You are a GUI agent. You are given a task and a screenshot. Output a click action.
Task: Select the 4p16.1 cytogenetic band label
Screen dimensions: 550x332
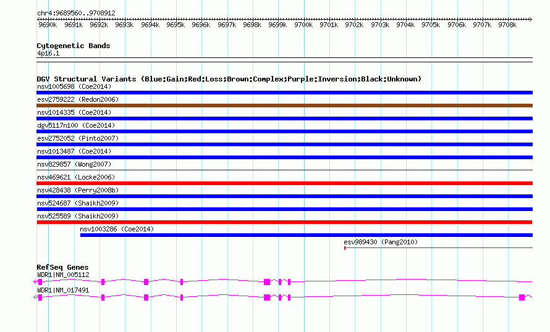pos(48,53)
